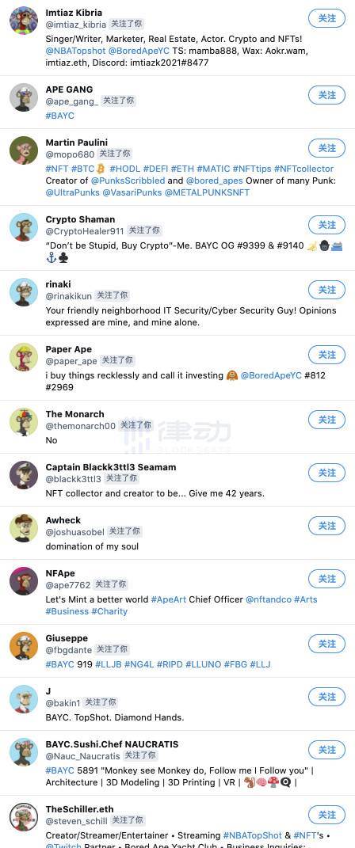This screenshot has width=355, height=848.
Task: Open NFApe's avatar
Action: (24, 581)
